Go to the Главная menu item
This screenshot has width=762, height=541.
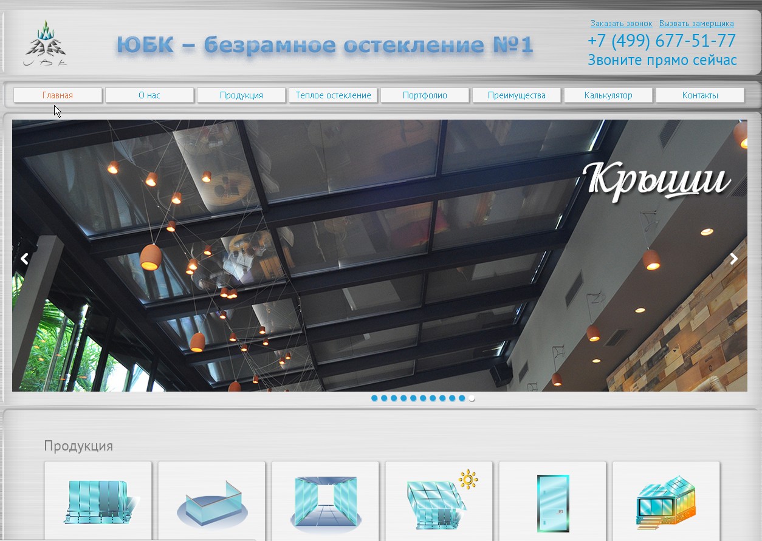pyautogui.click(x=58, y=95)
